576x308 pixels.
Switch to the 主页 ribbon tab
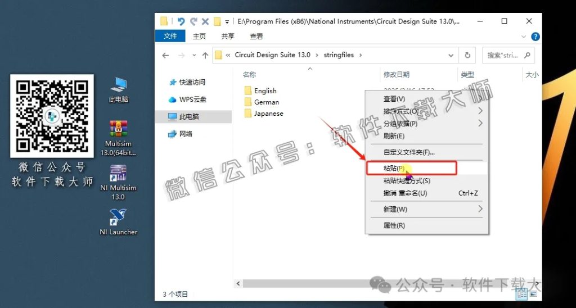coord(200,37)
